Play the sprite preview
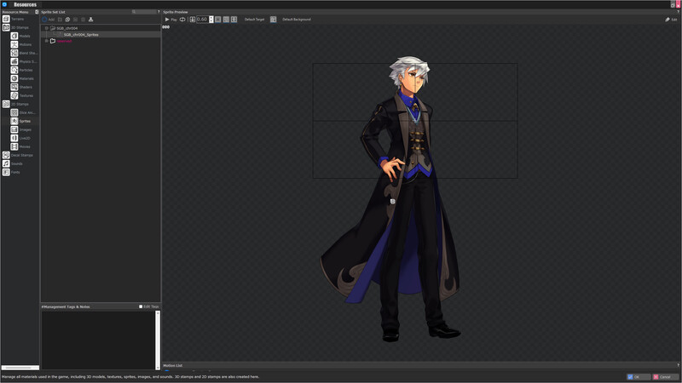This screenshot has width=682, height=383. pyautogui.click(x=170, y=20)
